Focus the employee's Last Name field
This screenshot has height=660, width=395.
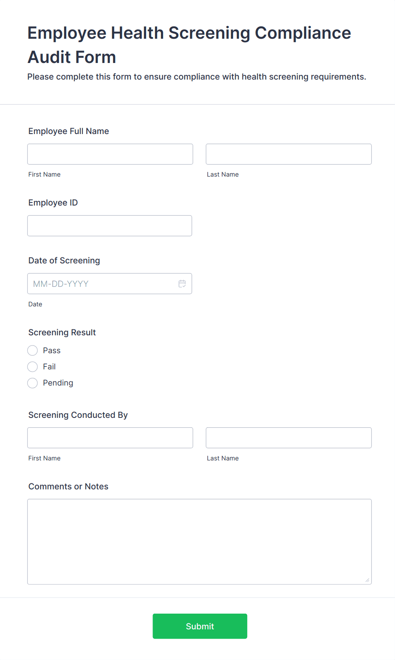point(289,154)
